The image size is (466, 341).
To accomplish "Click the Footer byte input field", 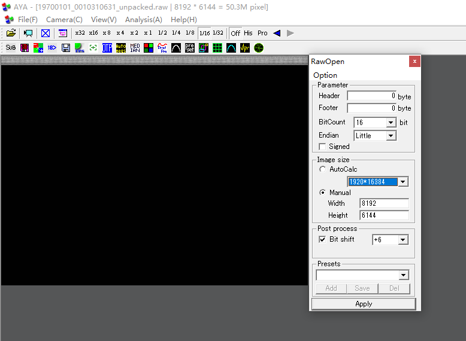I will click(x=371, y=108).
